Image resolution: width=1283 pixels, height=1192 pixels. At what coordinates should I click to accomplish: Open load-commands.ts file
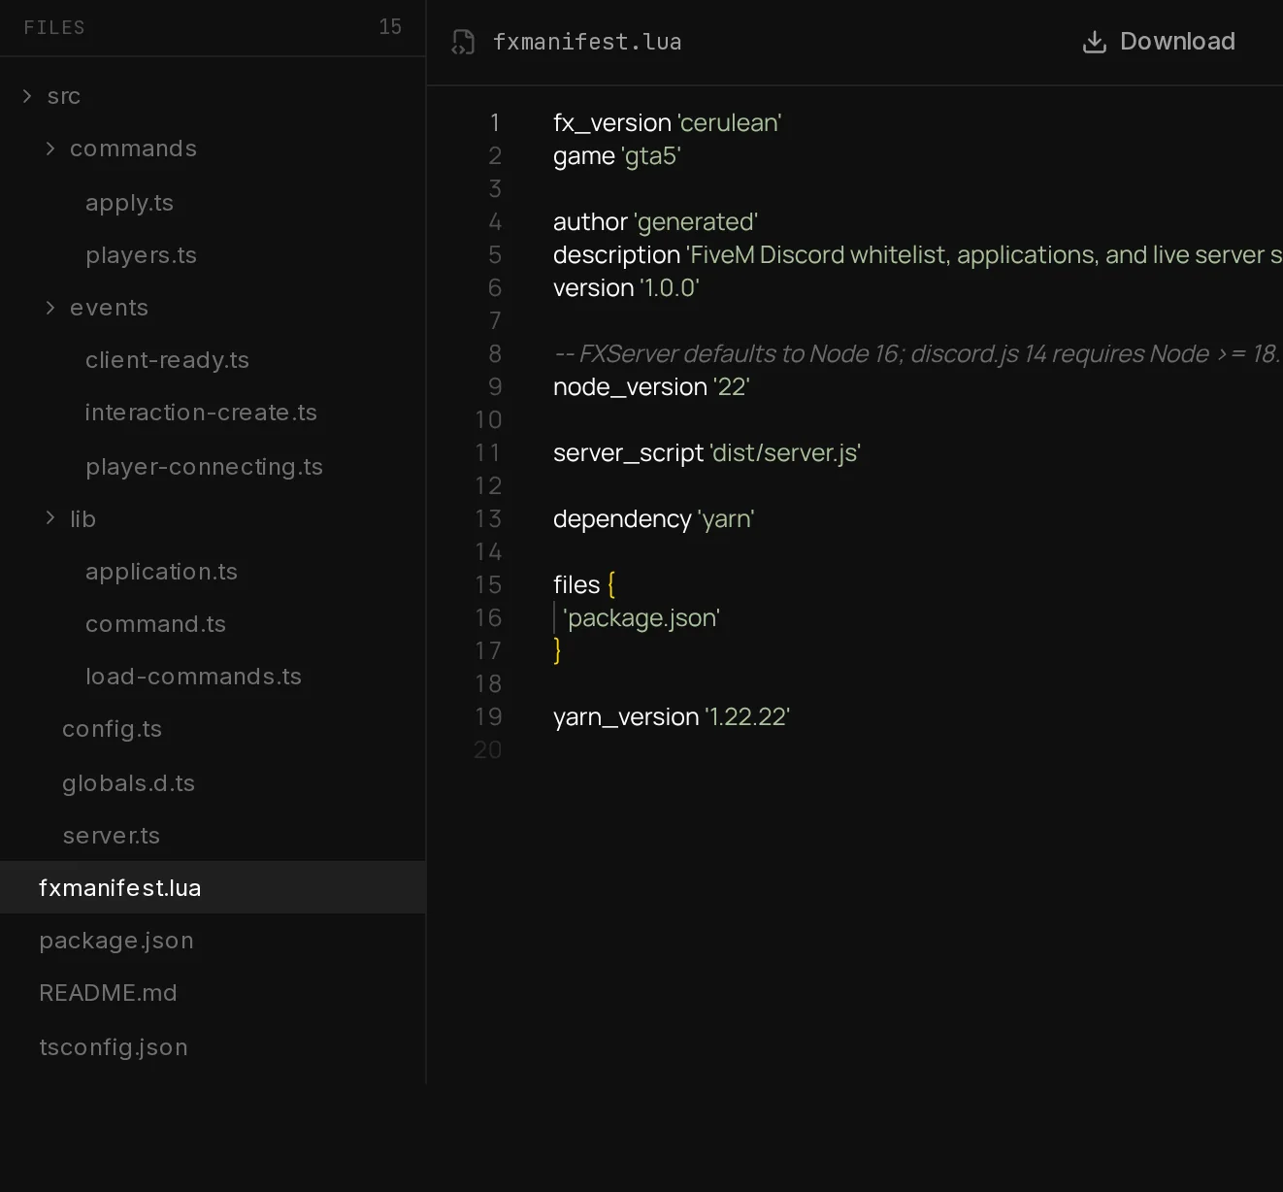coord(193,677)
